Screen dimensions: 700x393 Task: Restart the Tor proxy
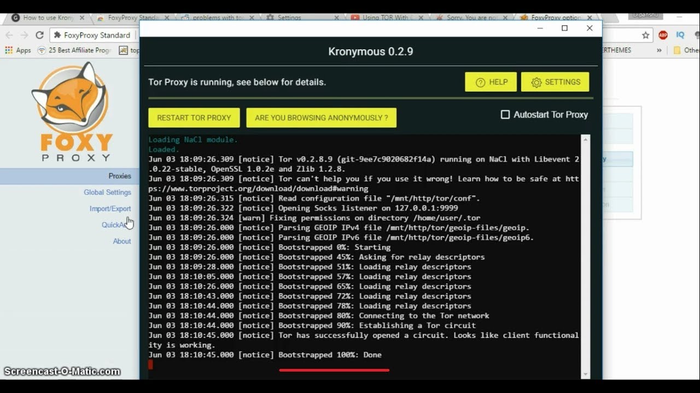coord(194,117)
